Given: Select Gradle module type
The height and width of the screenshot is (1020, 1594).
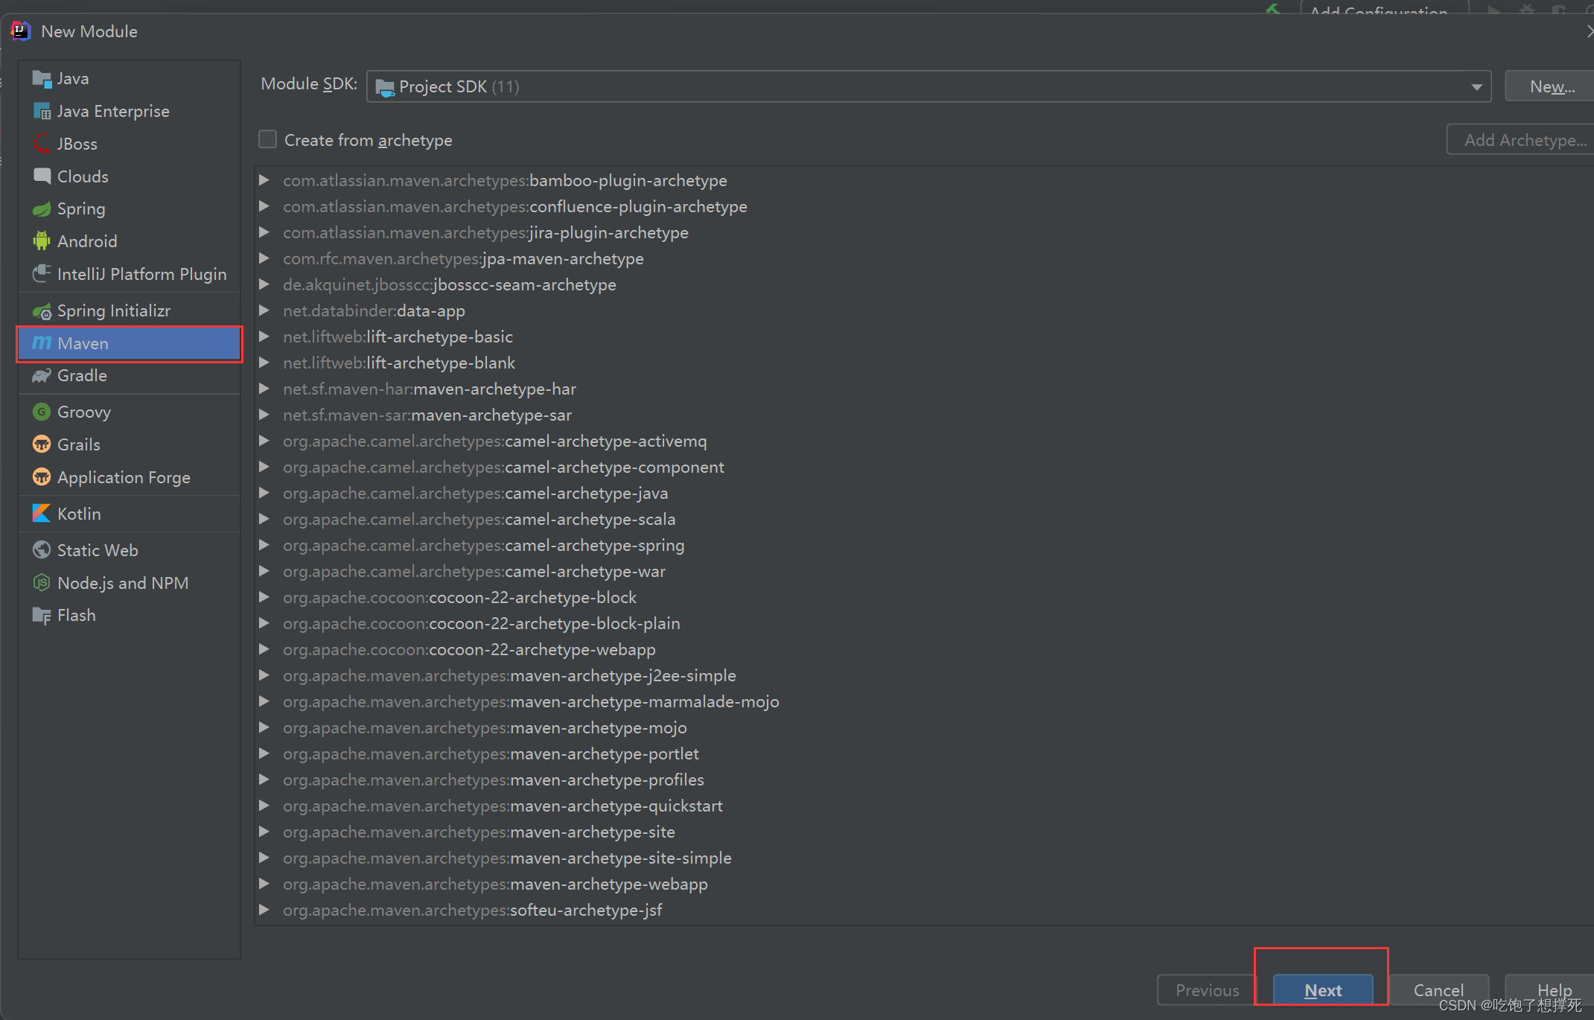Looking at the screenshot, I should (x=130, y=376).
